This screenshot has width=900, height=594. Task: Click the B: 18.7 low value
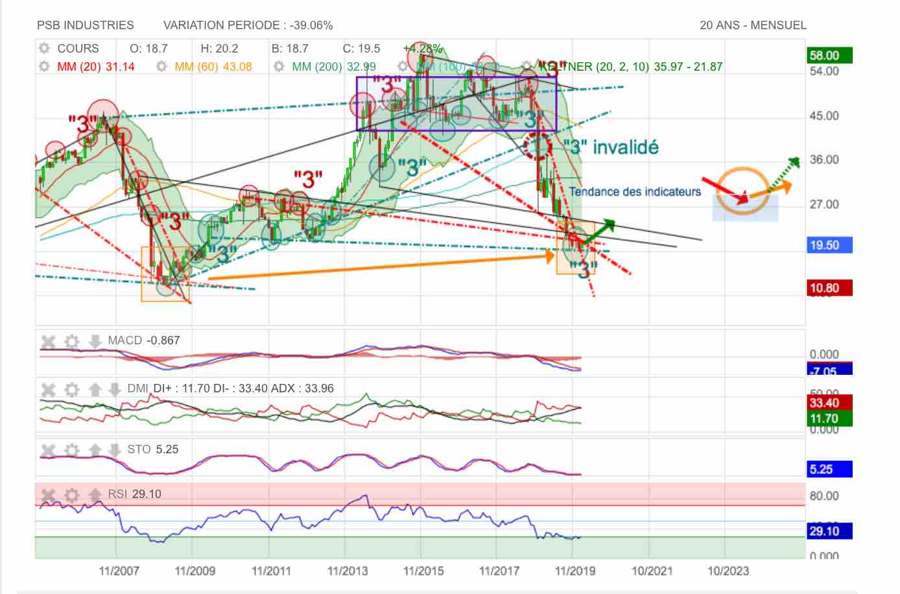pyautogui.click(x=290, y=49)
